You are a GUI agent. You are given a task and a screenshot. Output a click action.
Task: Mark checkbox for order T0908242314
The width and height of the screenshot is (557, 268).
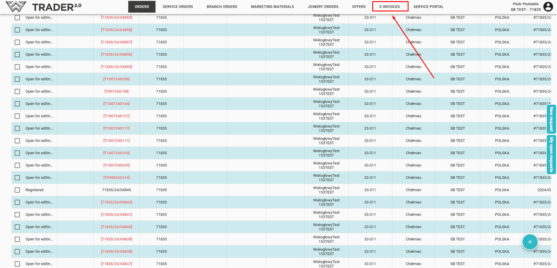tap(18, 178)
